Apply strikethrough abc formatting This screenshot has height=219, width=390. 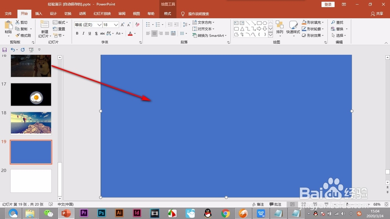tap(102, 33)
